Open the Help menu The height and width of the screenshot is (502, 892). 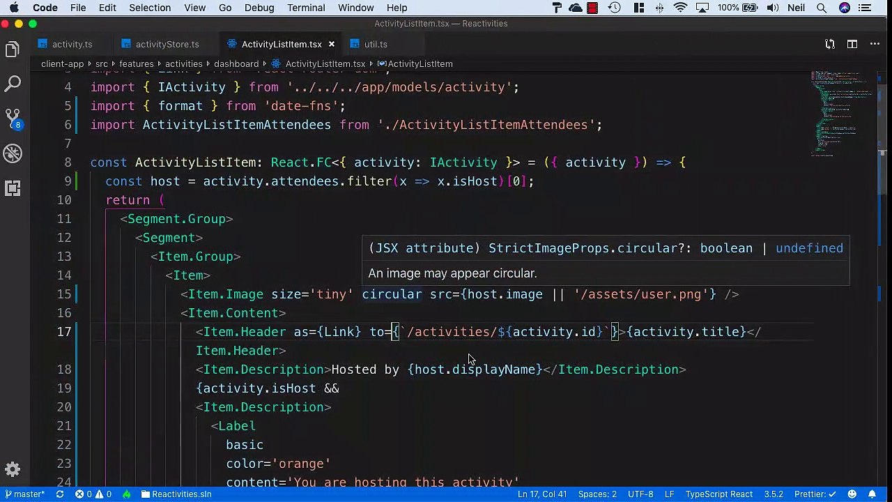[x=397, y=8]
